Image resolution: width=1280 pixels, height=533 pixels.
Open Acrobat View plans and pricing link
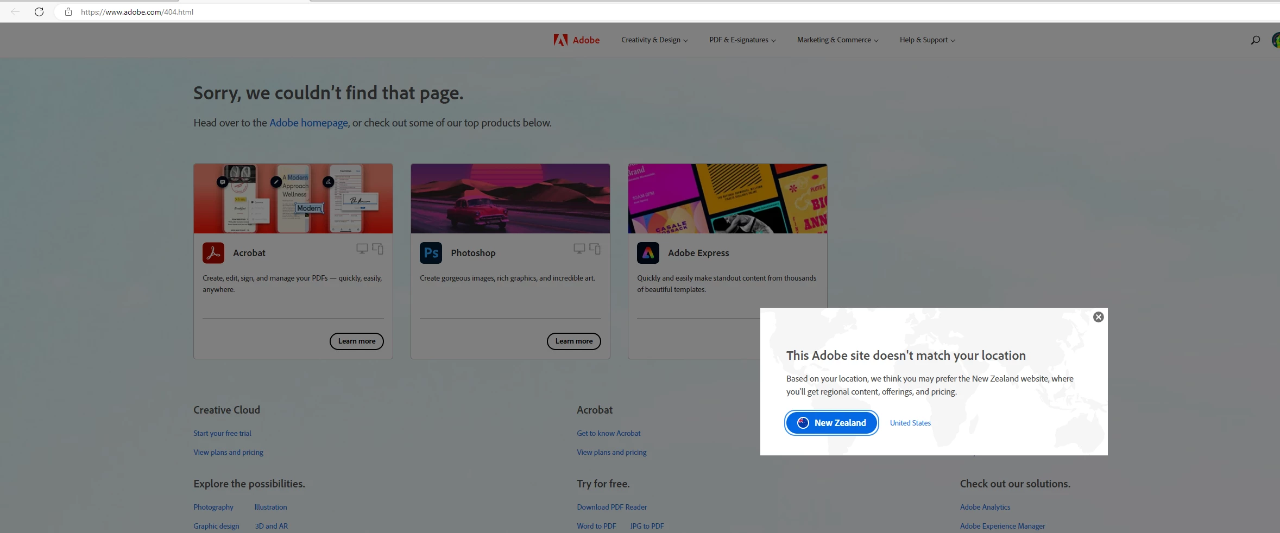click(x=611, y=452)
